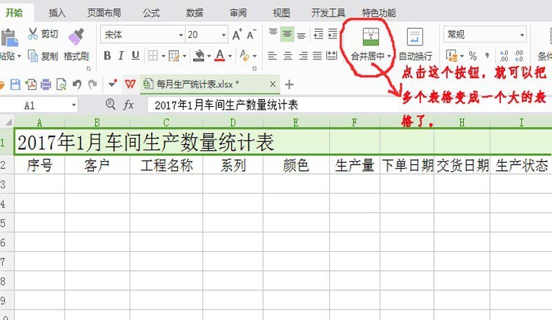Apply the percent style
552x320 pixels.
(x=473, y=56)
